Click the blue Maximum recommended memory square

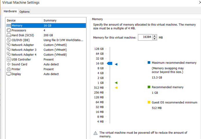click(149, 63)
